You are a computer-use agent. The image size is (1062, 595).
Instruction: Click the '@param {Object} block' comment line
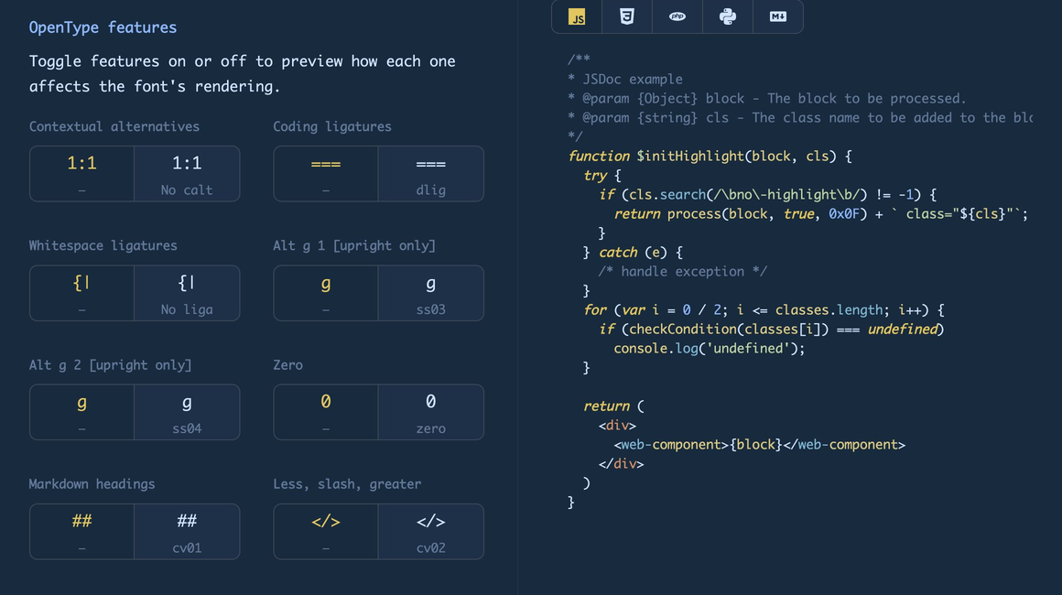pos(766,99)
